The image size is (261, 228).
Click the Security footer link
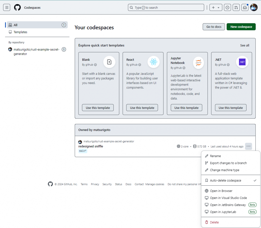tap(107, 184)
